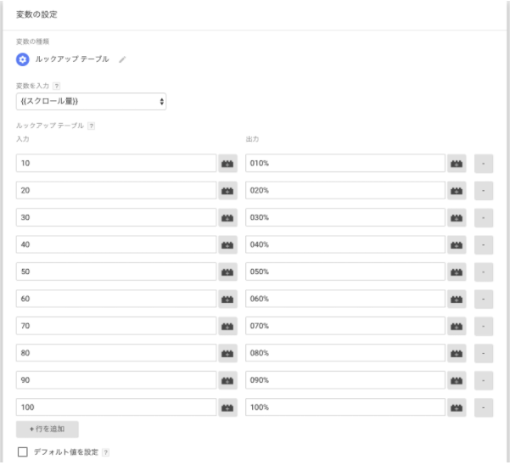The image size is (510, 465).
Task: Open variable picker beside output 040%
Action: coord(457,245)
